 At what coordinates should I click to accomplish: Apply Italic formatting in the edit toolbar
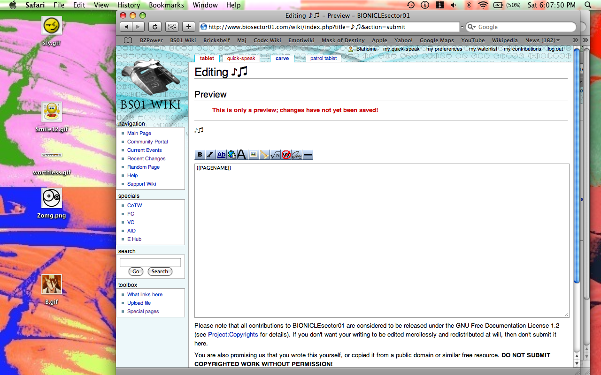pos(210,155)
